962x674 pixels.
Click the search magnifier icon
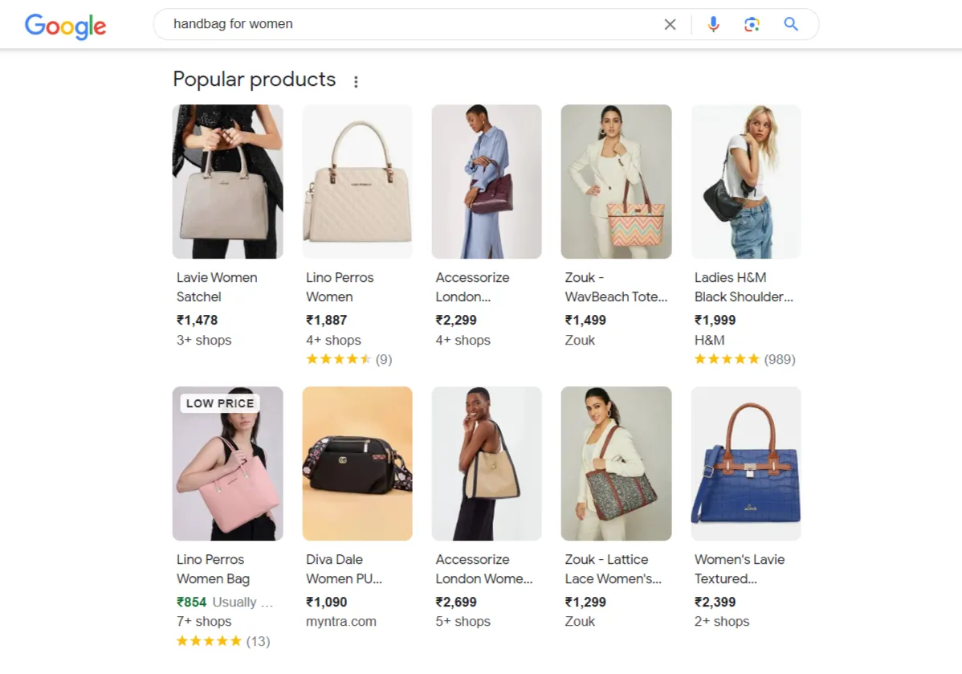(790, 24)
